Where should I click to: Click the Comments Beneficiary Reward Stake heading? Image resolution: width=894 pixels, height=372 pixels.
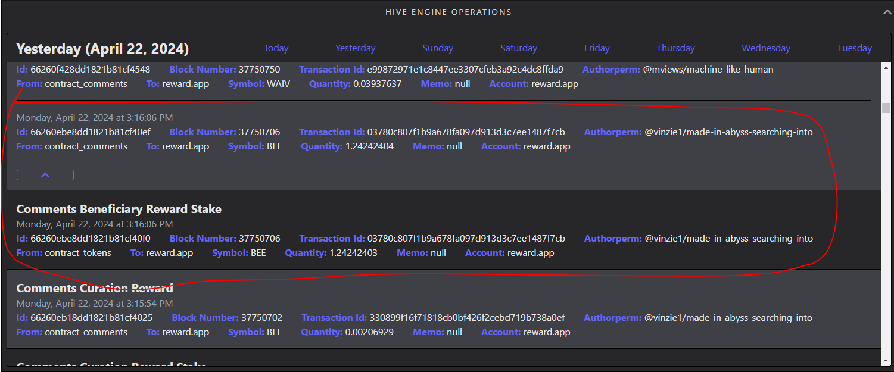pyautogui.click(x=119, y=210)
